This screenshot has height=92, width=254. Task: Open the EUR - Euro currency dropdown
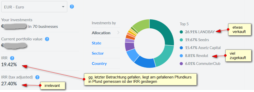(34, 7)
